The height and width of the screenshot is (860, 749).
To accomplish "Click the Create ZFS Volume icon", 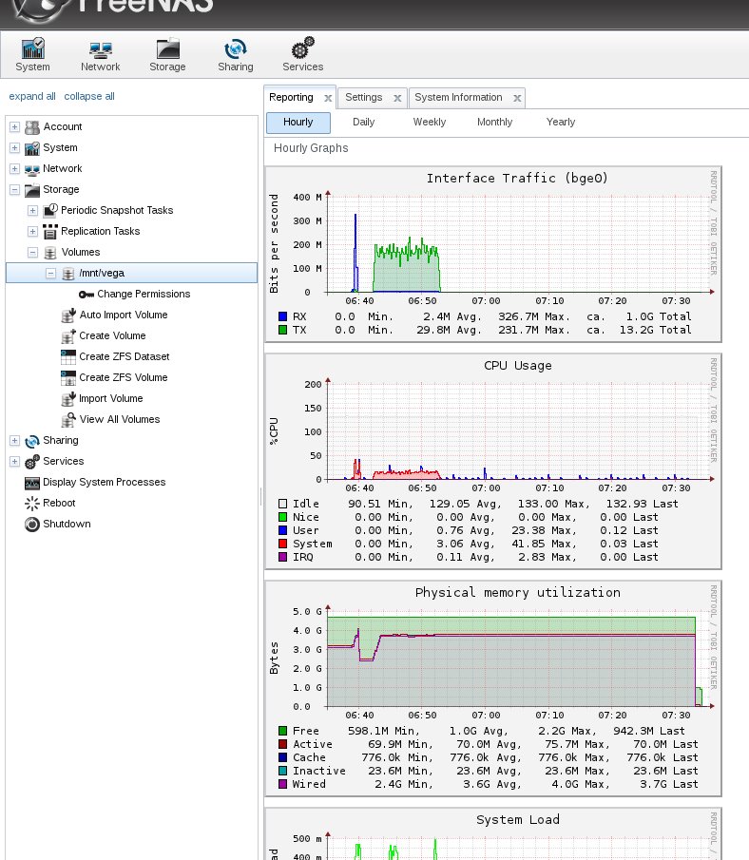I will tap(68, 378).
